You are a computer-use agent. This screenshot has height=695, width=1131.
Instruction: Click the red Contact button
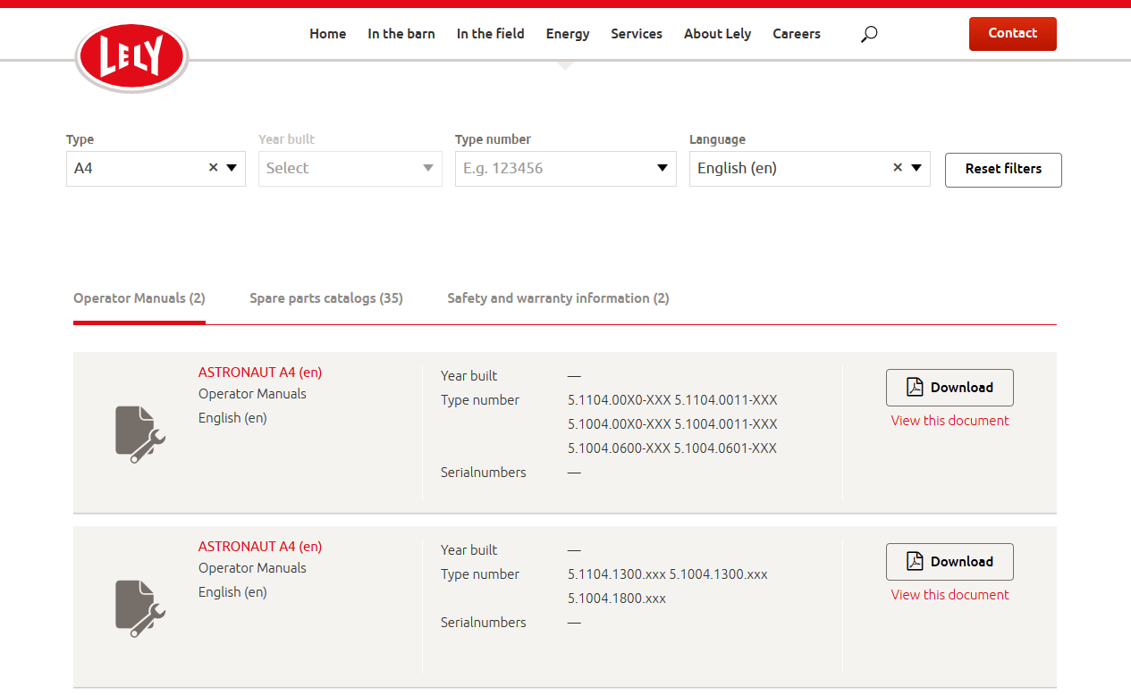[x=1013, y=34]
